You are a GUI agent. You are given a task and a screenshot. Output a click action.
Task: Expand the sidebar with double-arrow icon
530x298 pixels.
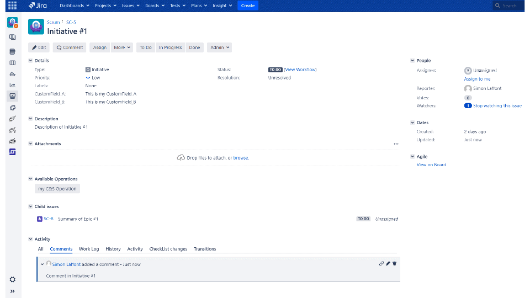coord(13,291)
